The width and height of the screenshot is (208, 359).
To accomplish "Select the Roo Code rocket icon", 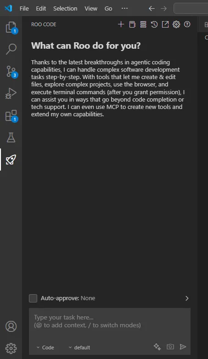I will pyautogui.click(x=11, y=160).
